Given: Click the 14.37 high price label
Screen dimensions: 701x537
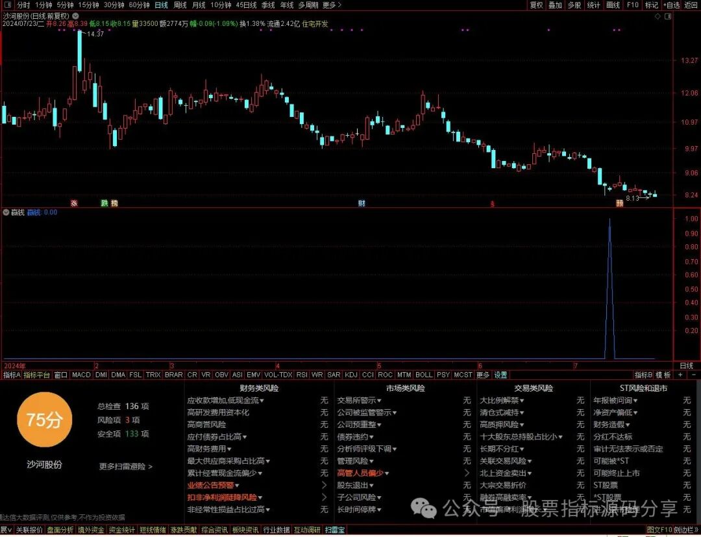Looking at the screenshot, I should tap(95, 34).
